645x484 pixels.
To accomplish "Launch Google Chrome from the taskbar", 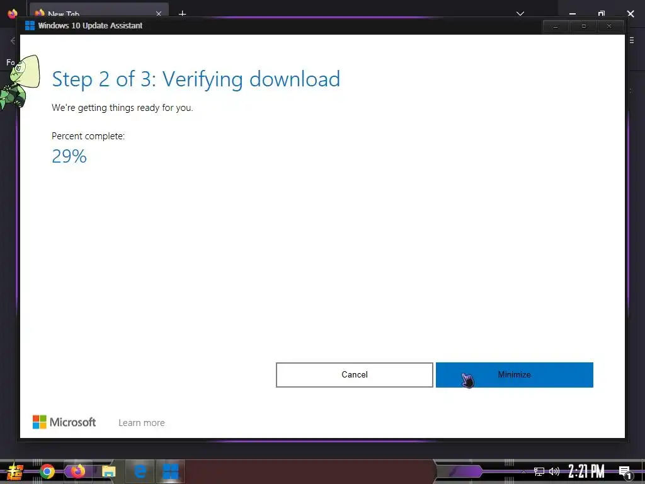I will point(47,471).
